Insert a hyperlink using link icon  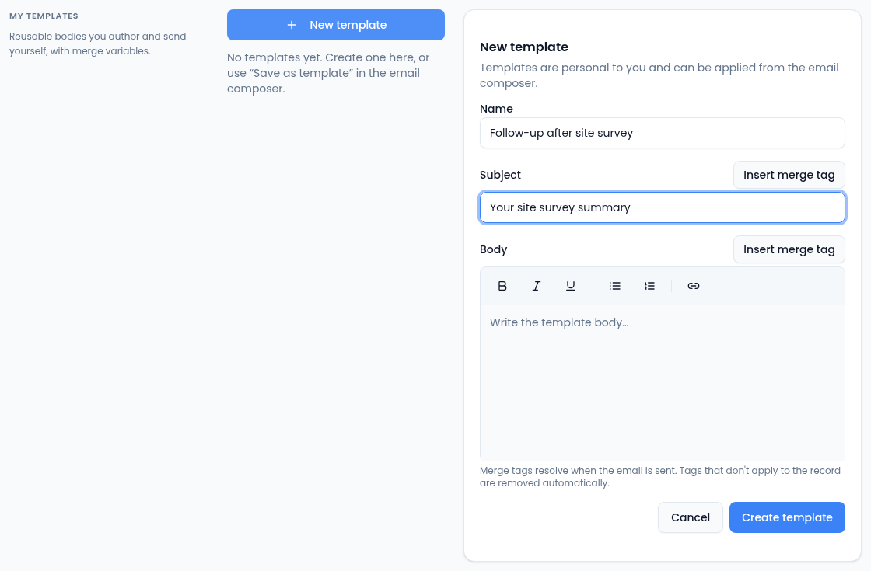(693, 286)
